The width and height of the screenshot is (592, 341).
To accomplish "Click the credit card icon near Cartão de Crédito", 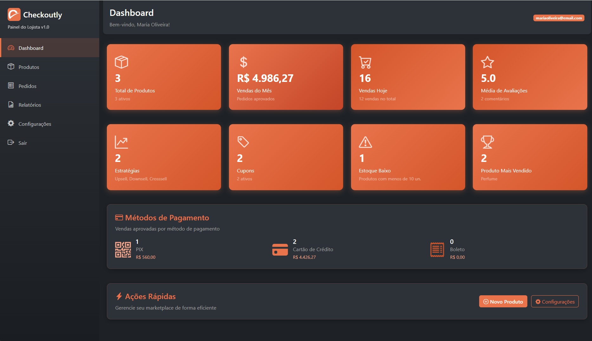I will pos(280,250).
